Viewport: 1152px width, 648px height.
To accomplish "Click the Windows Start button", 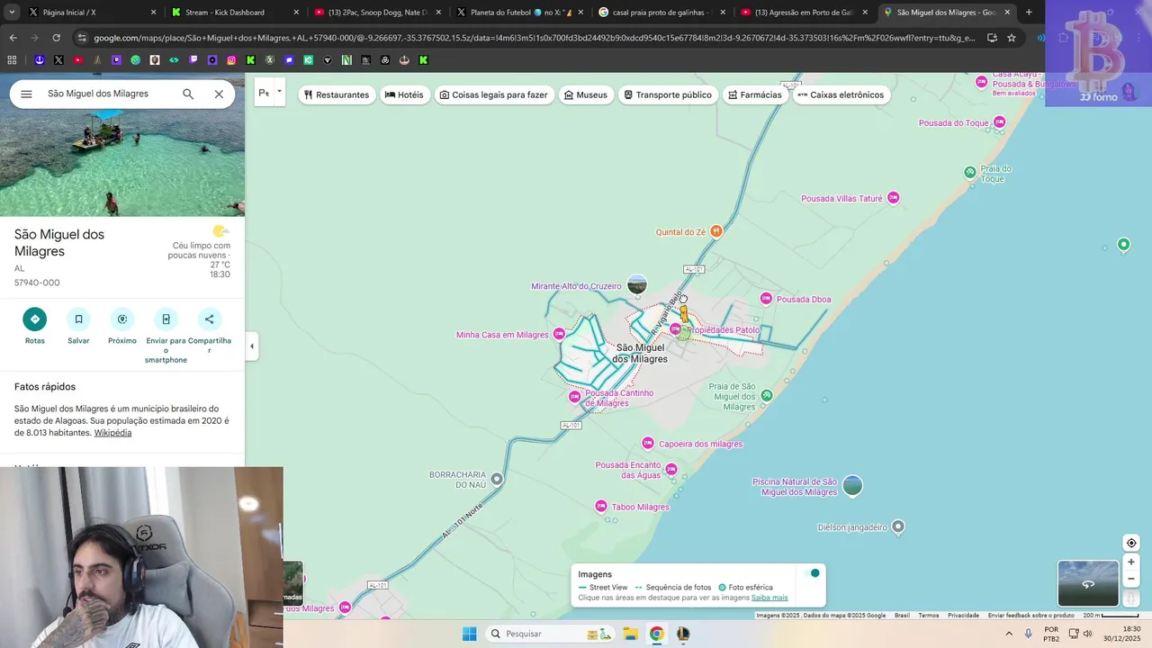I will (x=469, y=634).
